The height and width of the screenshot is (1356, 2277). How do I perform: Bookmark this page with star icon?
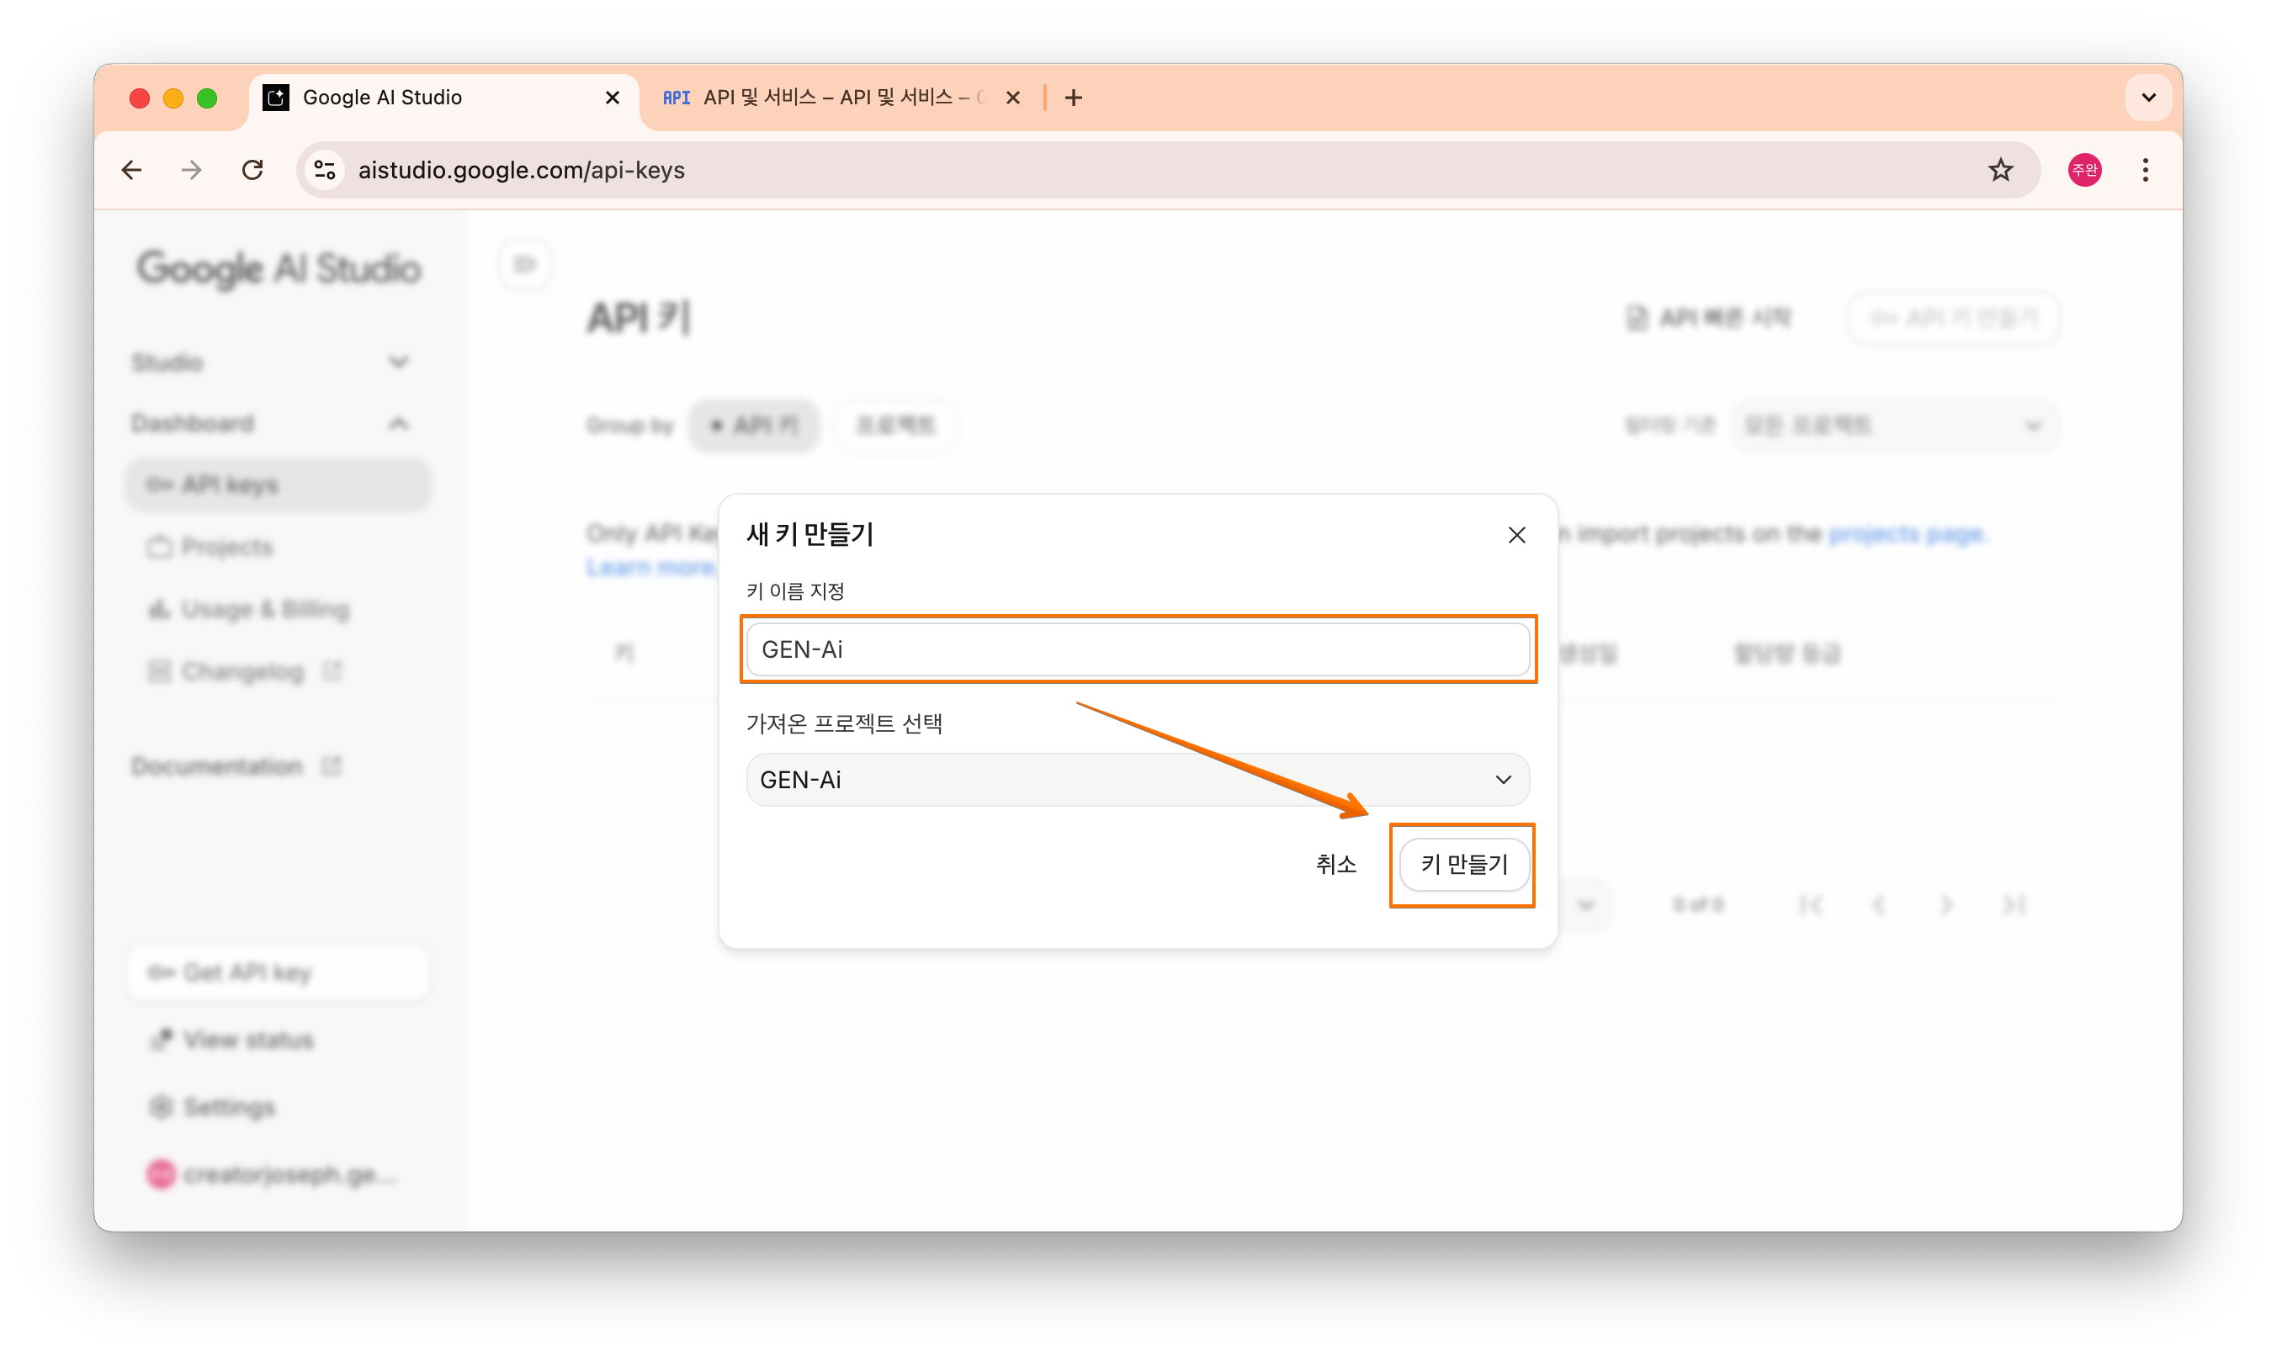point(2000,170)
